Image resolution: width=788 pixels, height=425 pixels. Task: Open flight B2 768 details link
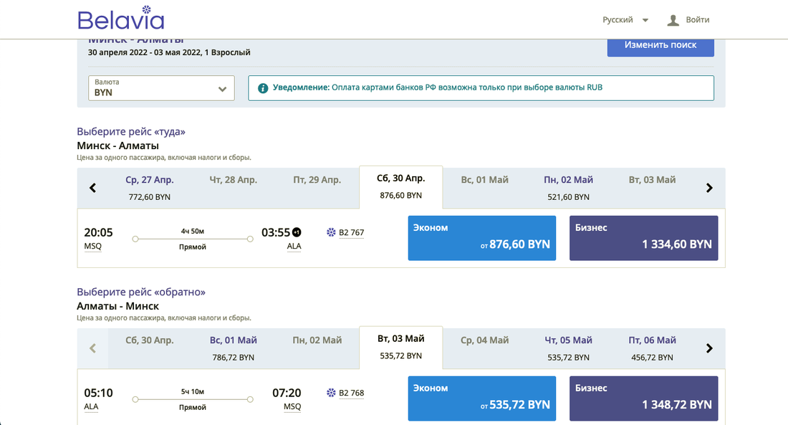(351, 393)
